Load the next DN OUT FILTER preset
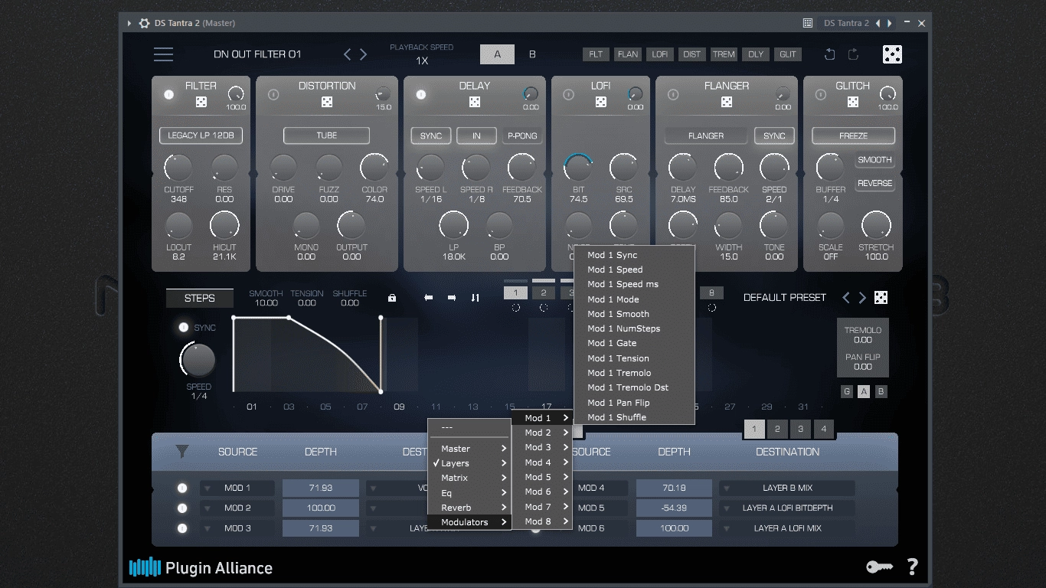1046x588 pixels. (x=364, y=54)
